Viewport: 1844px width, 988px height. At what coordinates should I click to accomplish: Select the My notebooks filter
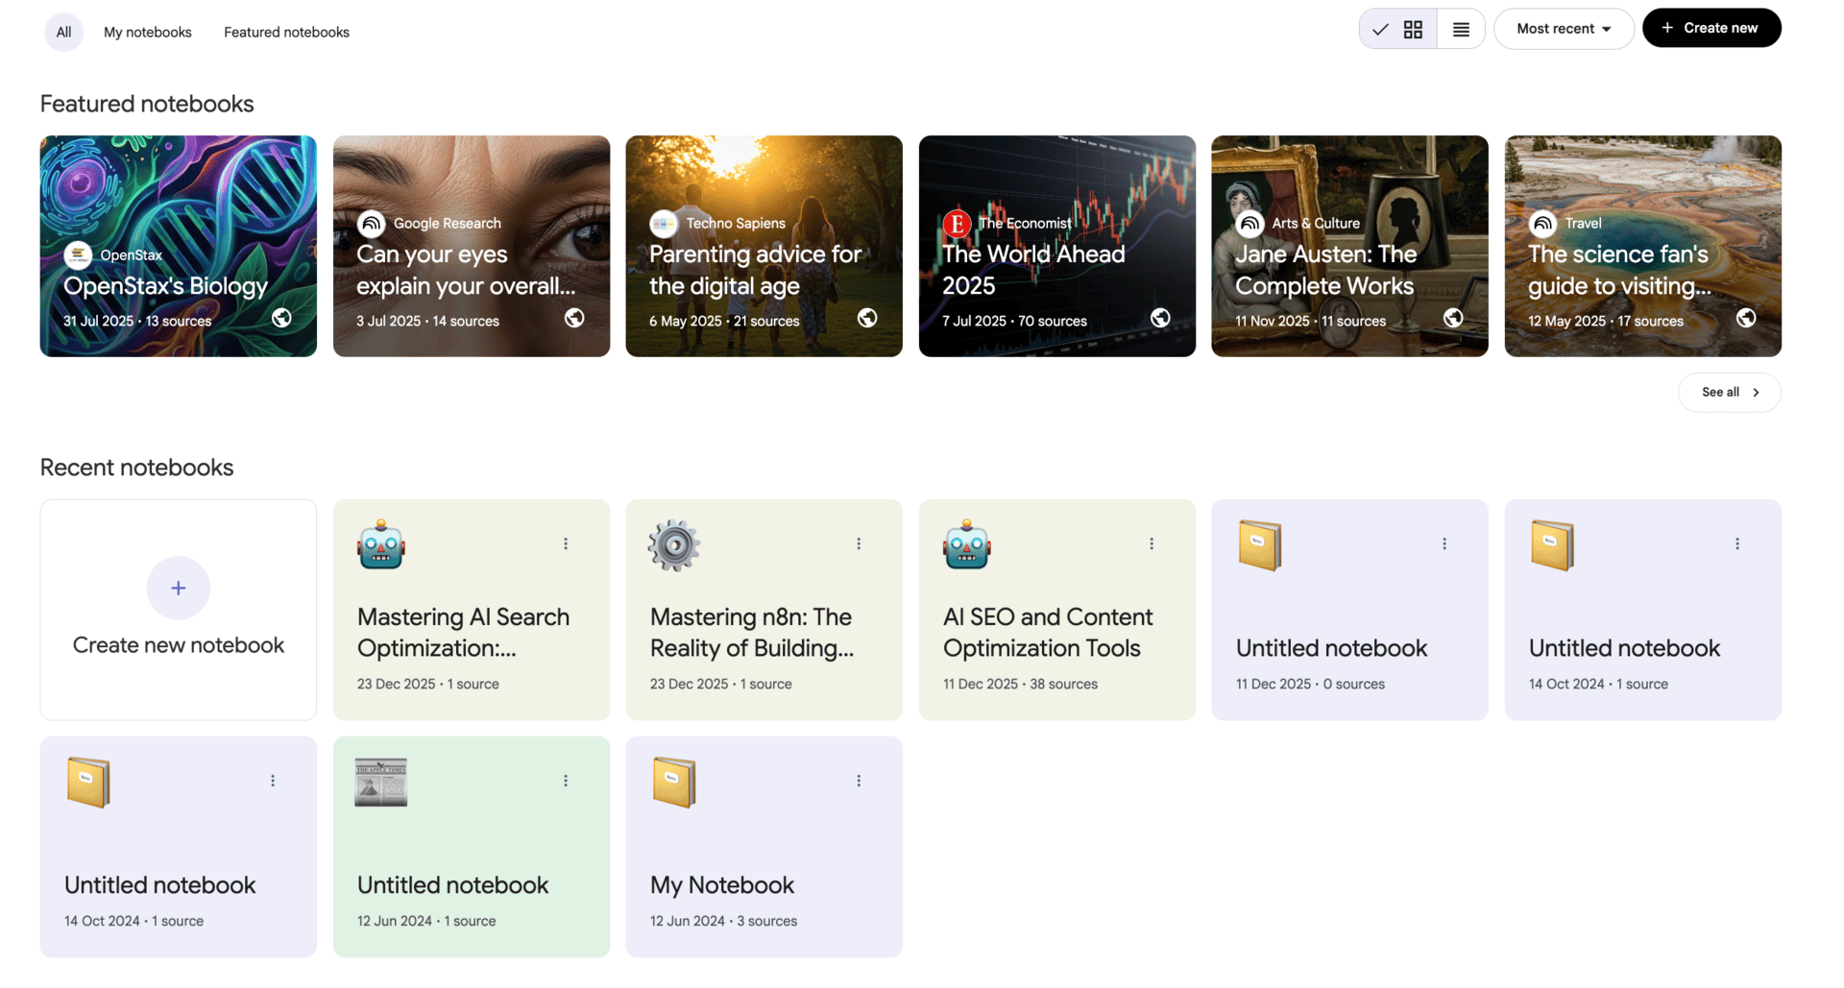point(148,32)
